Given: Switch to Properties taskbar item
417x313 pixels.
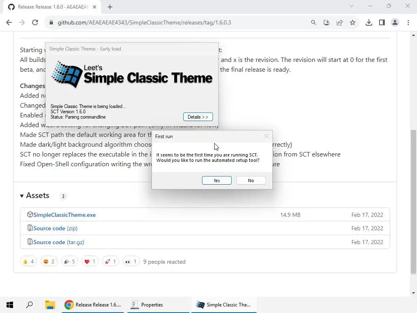Looking at the screenshot, I should pyautogui.click(x=158, y=305).
